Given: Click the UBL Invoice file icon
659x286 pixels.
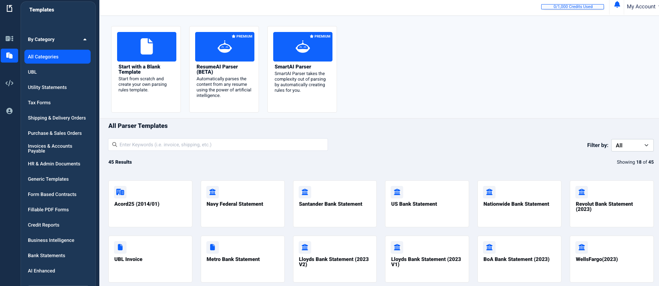Looking at the screenshot, I should pyautogui.click(x=120, y=247).
